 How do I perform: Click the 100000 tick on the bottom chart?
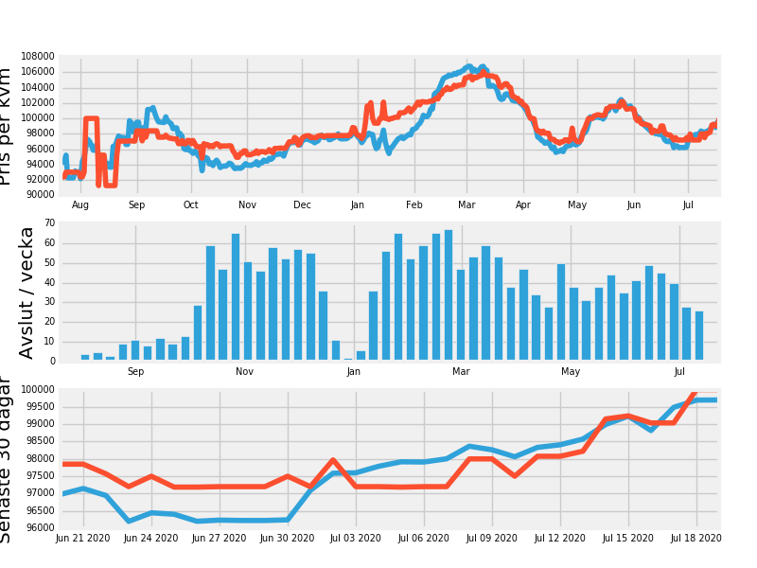click(x=37, y=390)
